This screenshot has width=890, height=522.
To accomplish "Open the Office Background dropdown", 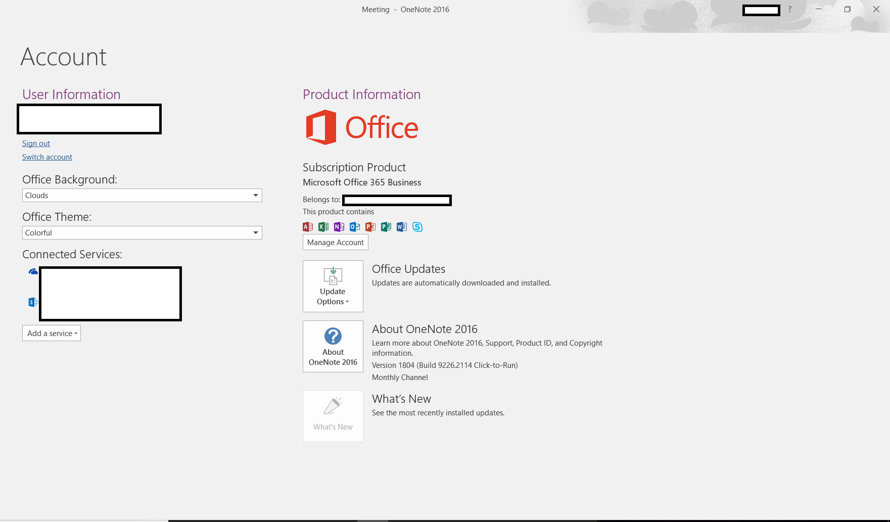I will tap(142, 196).
